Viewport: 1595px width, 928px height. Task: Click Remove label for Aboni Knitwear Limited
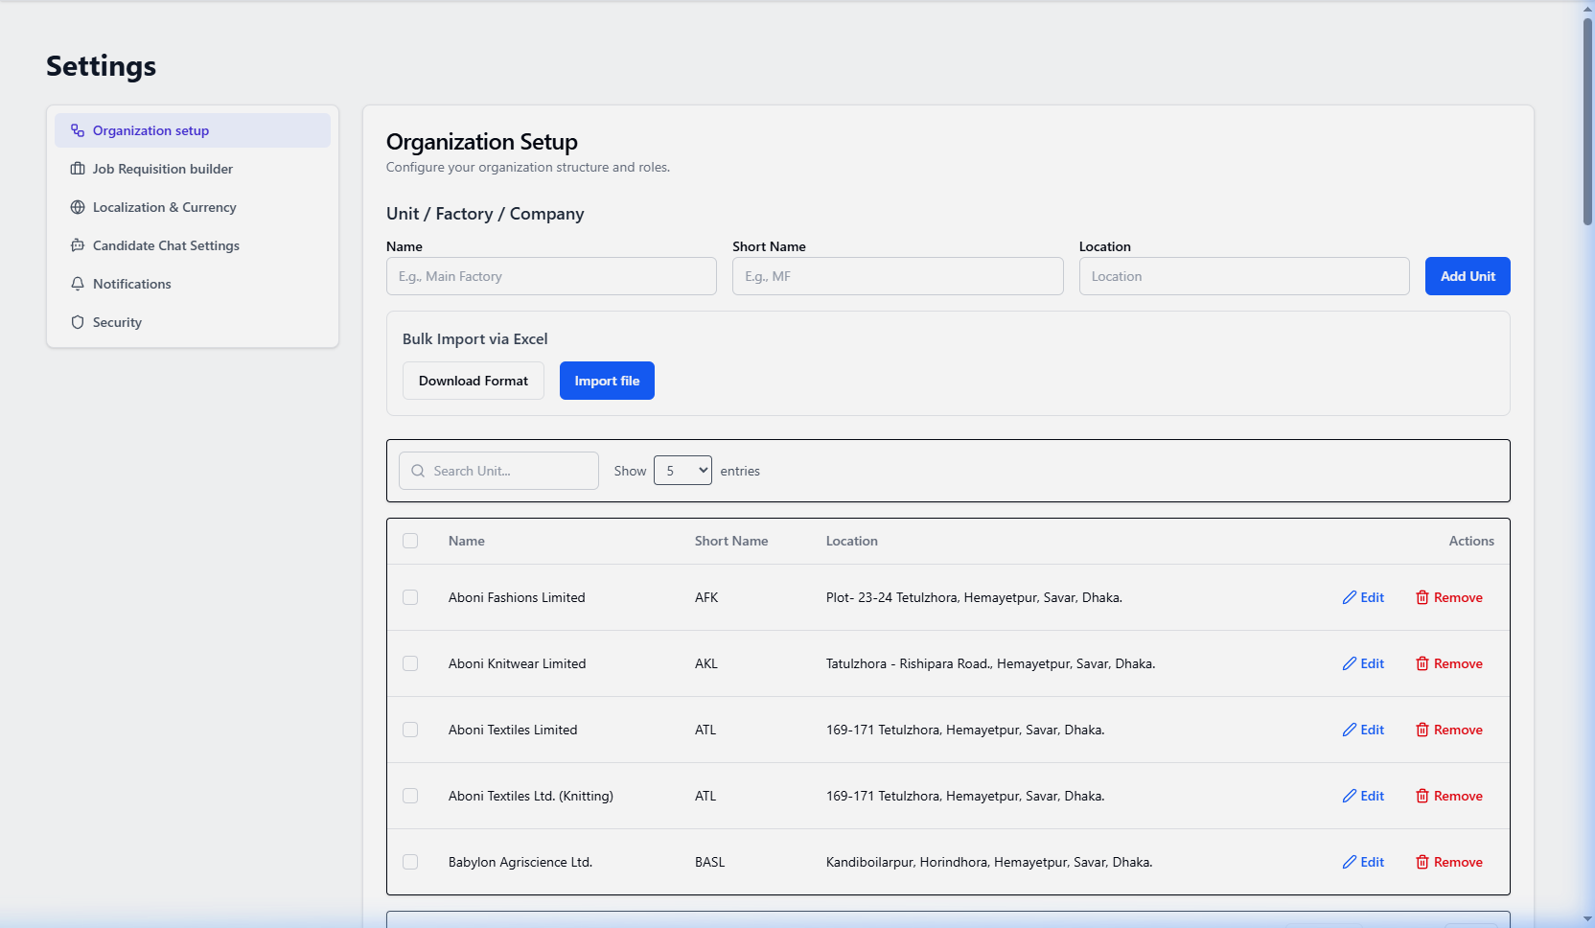pyautogui.click(x=1458, y=663)
